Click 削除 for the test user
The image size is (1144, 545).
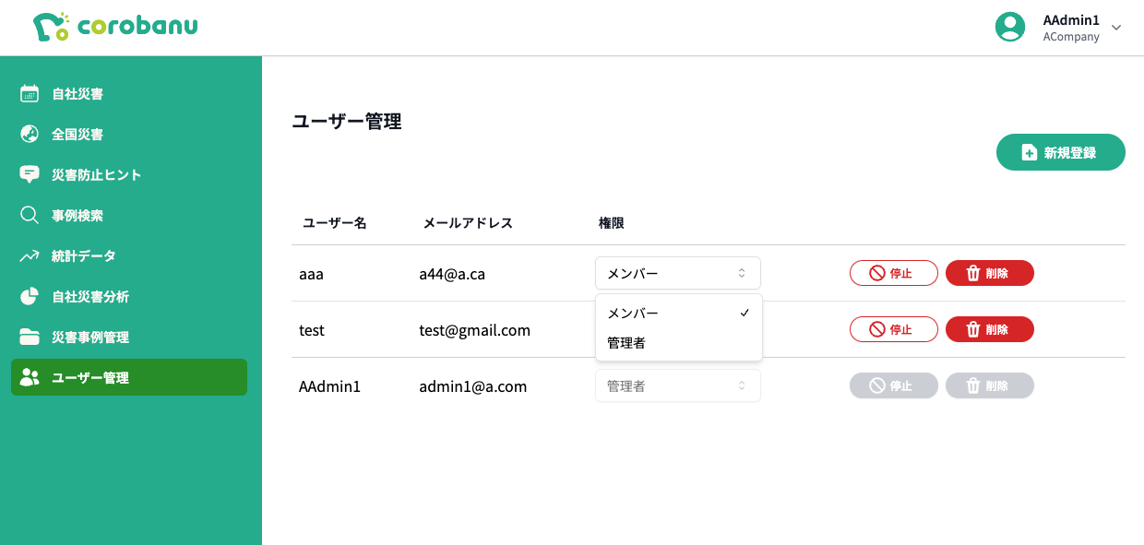click(989, 329)
